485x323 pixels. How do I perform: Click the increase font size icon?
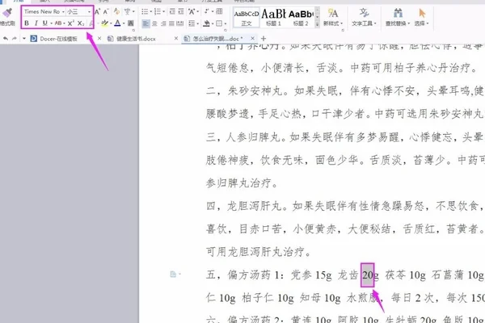(x=98, y=12)
